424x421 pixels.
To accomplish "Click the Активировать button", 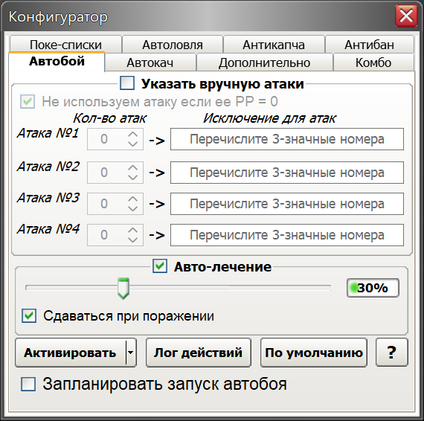I will 71,353.
